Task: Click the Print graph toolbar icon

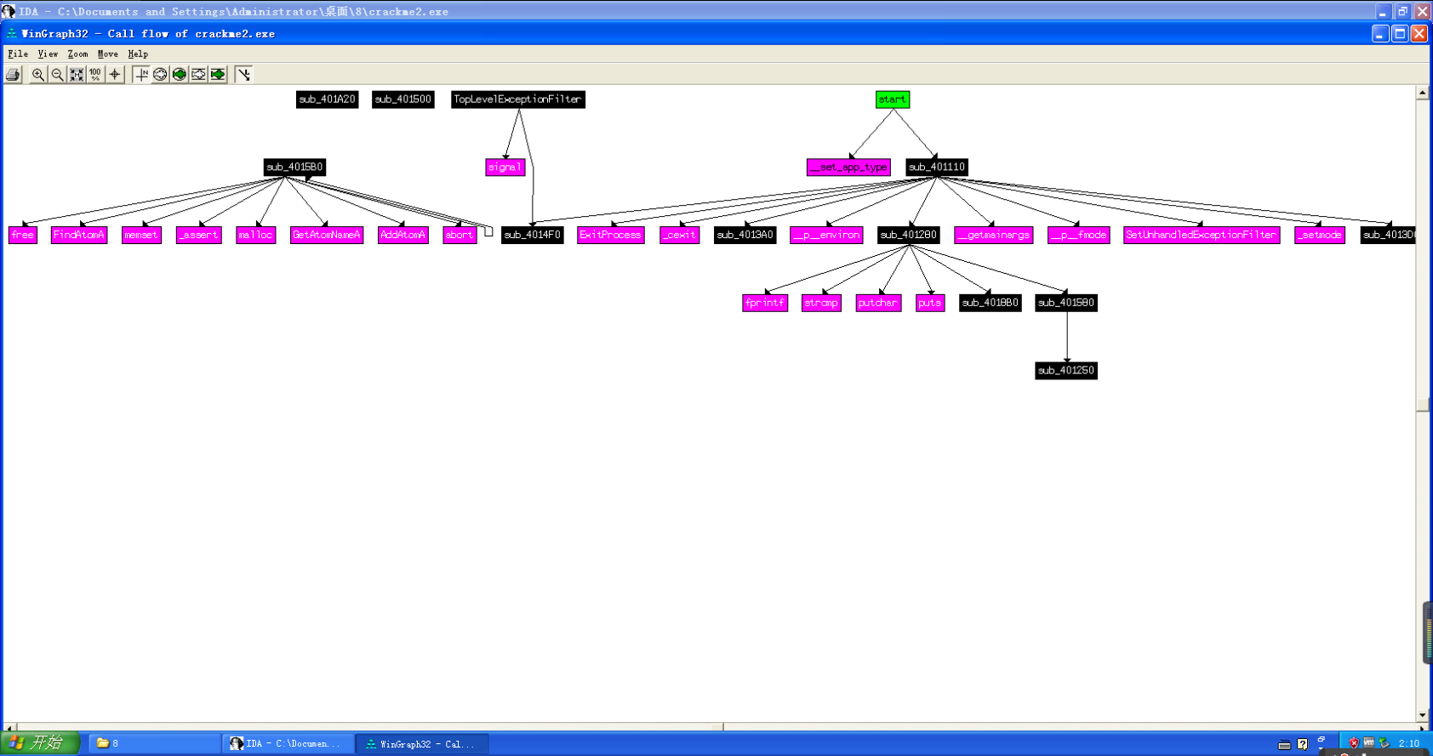Action: click(13, 75)
